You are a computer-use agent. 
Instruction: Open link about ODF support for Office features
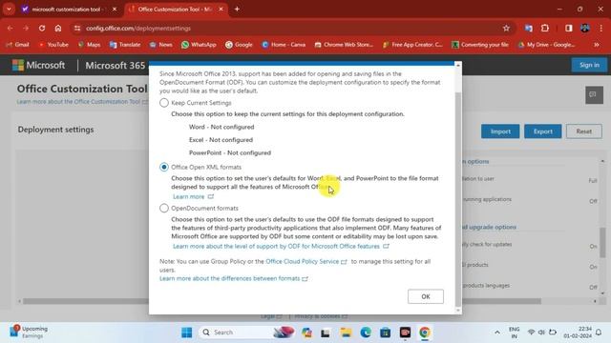(281, 246)
